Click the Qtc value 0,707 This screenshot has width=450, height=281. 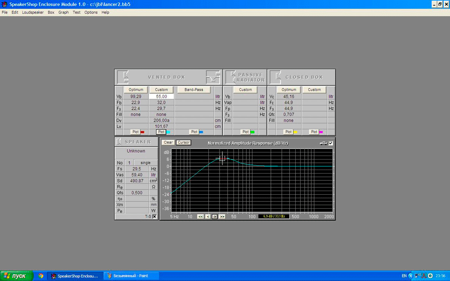[x=289, y=114]
